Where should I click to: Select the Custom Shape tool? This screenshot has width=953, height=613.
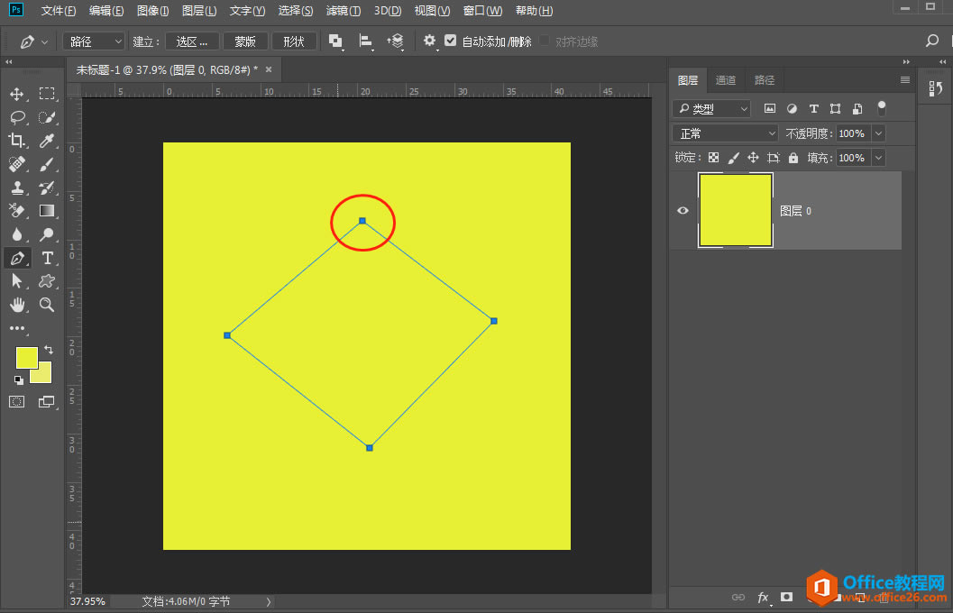point(47,280)
